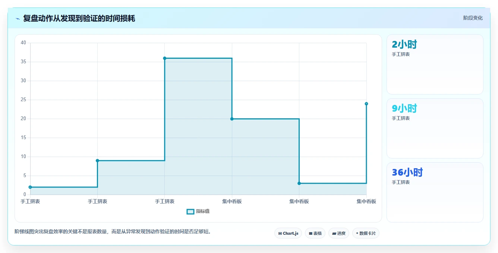Click the lightning icon beside the title
The height and width of the screenshot is (253, 498).
[18, 18]
